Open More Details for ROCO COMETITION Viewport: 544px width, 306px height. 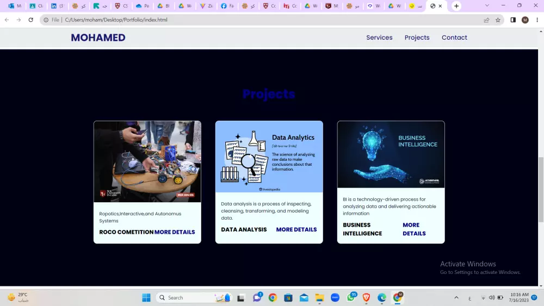coord(175,232)
